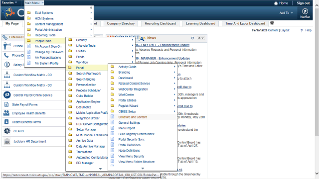Click the Phone Directory handset icon

tap(6, 55)
